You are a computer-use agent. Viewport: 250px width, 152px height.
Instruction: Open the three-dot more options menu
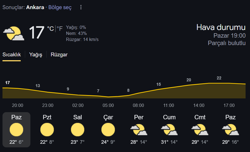[81, 7]
